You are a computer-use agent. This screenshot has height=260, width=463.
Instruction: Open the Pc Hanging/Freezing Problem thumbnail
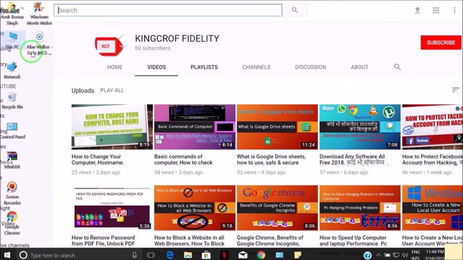[x=360, y=208]
